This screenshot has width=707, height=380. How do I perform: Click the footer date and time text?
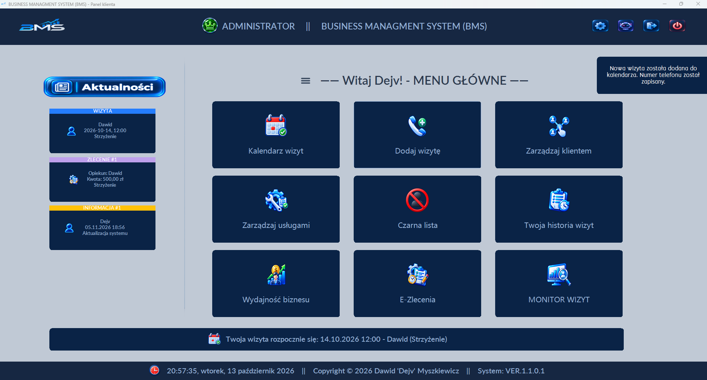pyautogui.click(x=231, y=371)
